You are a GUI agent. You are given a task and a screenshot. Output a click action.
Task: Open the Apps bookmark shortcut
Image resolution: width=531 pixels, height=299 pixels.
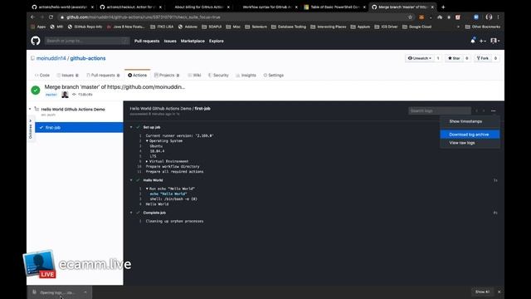coord(38,27)
